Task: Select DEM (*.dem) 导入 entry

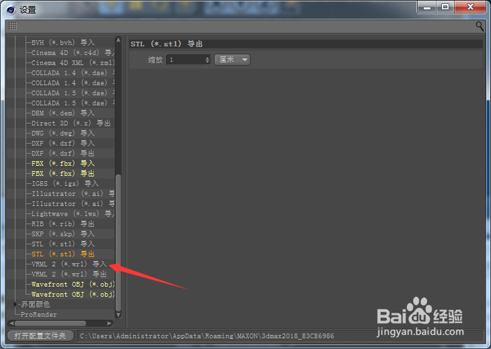Action: [x=63, y=113]
